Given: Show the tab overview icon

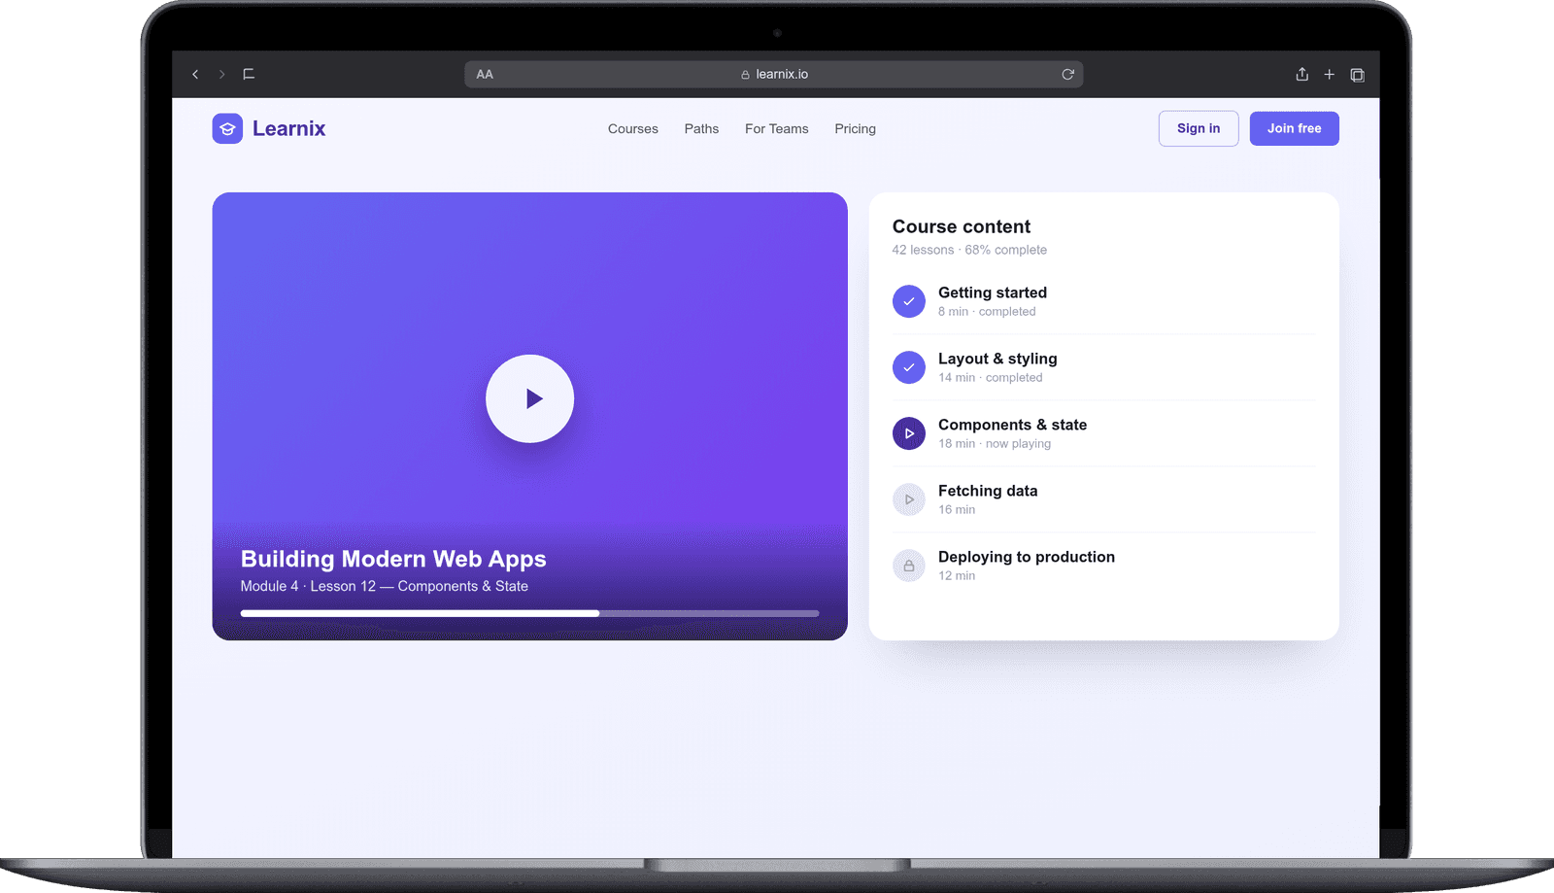Looking at the screenshot, I should point(1357,75).
